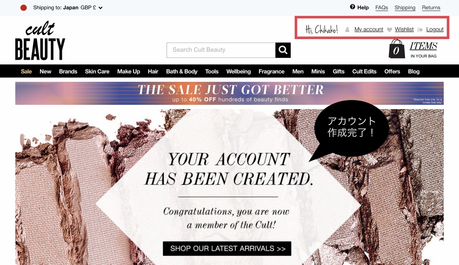Open the Returns link

[x=431, y=8]
